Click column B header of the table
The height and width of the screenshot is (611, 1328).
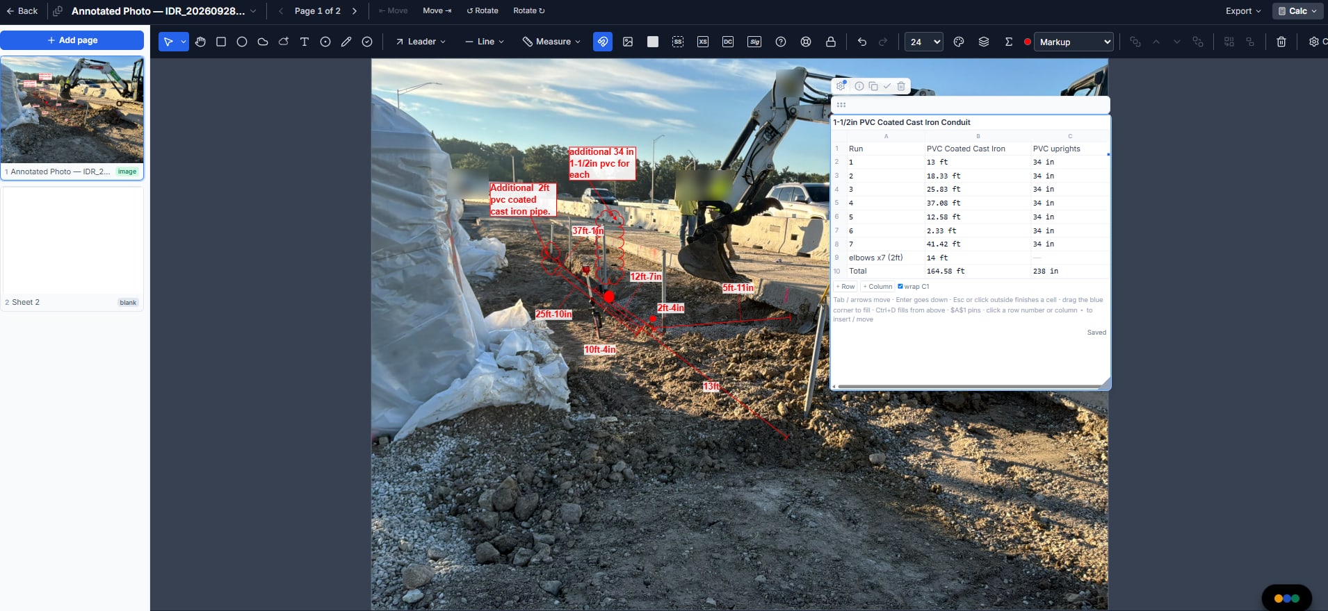[978, 136]
